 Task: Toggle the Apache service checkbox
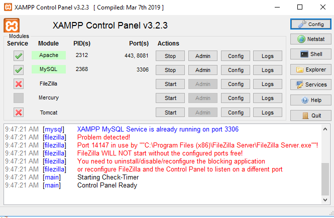tap(19, 56)
